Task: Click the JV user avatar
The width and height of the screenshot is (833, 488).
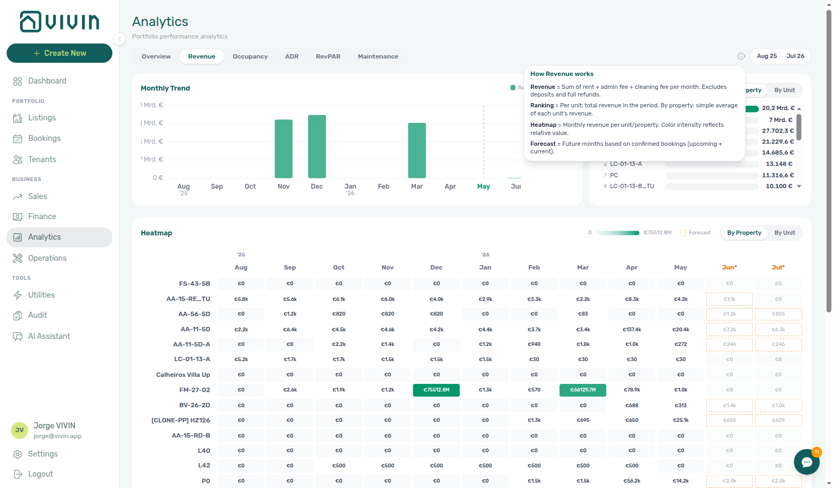Action: pyautogui.click(x=20, y=431)
